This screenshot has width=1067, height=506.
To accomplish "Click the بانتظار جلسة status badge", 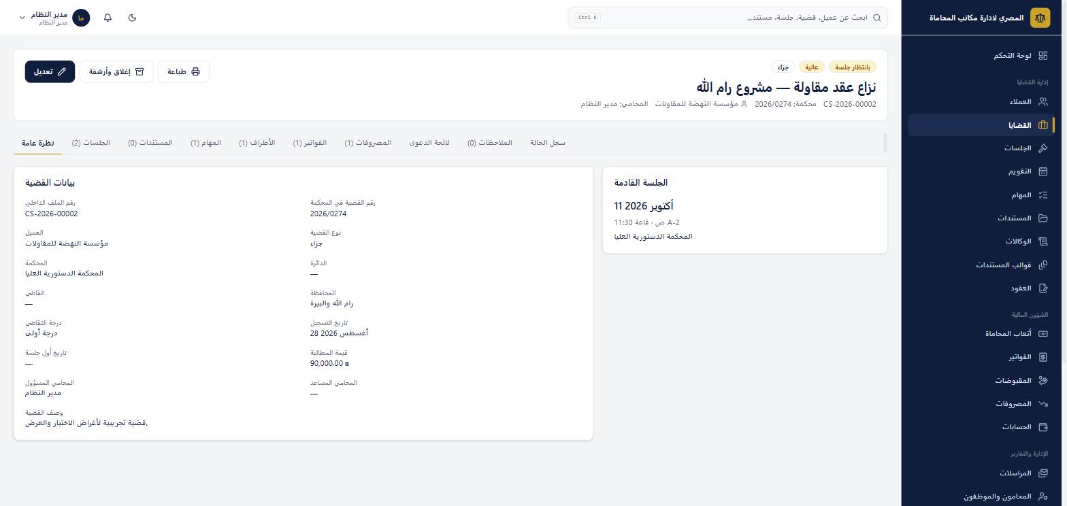I will [853, 67].
